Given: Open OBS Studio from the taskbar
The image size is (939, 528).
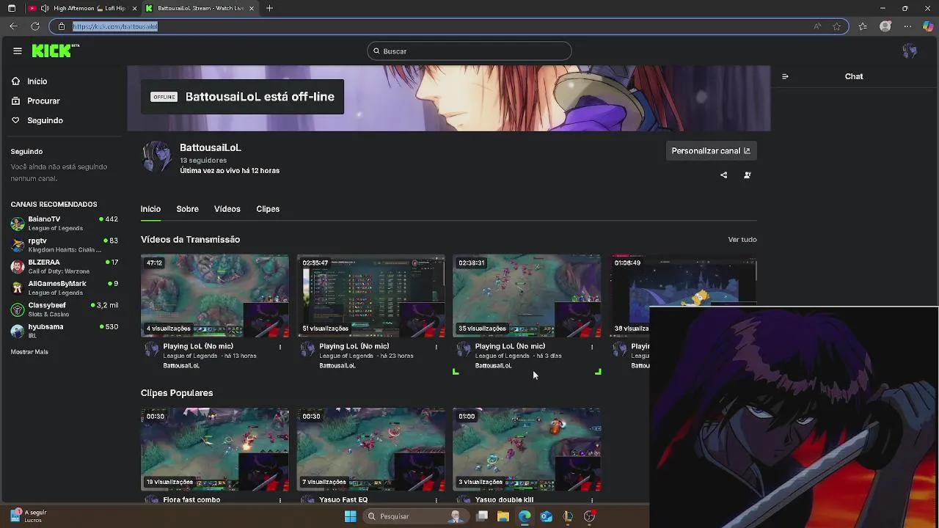Looking at the screenshot, I should 589,516.
